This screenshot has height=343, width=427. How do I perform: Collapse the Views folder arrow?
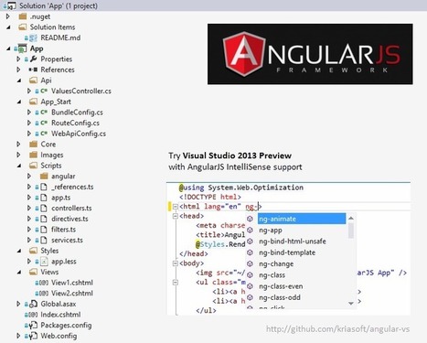coord(19,273)
